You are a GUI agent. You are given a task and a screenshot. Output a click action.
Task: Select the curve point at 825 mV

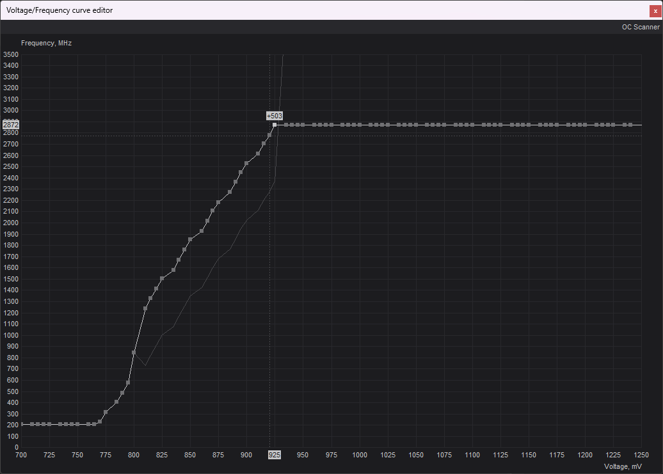click(x=162, y=278)
